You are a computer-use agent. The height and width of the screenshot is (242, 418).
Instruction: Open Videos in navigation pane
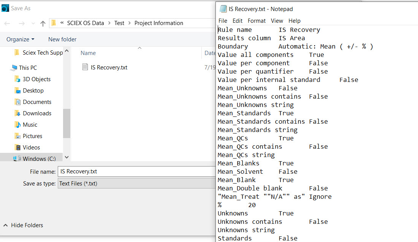pyautogui.click(x=32, y=148)
